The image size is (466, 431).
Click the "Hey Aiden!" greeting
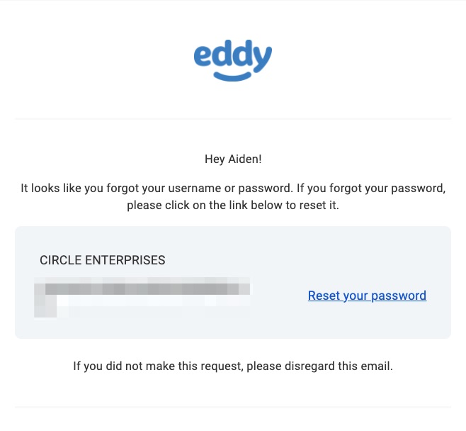(x=233, y=159)
